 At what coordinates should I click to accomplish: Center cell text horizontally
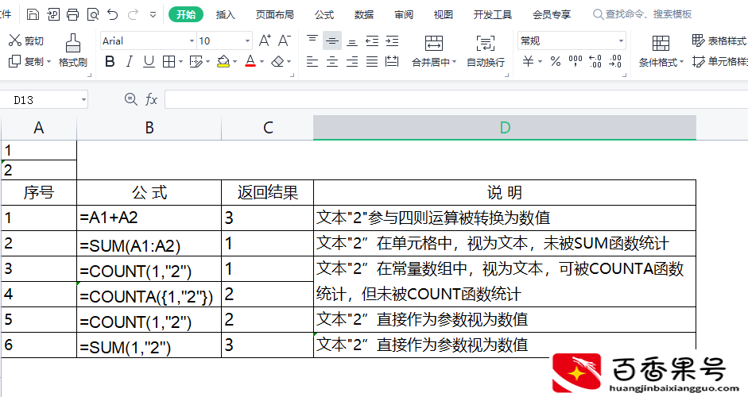click(332, 61)
